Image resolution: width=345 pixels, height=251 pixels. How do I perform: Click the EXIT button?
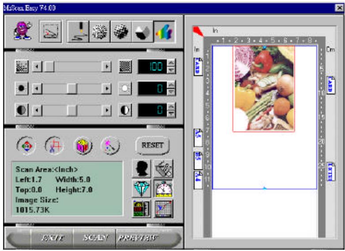point(53,238)
